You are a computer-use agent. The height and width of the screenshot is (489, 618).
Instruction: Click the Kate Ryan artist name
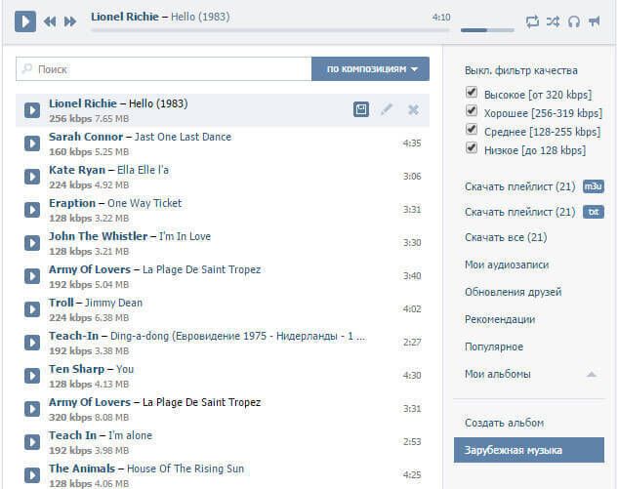click(77, 170)
